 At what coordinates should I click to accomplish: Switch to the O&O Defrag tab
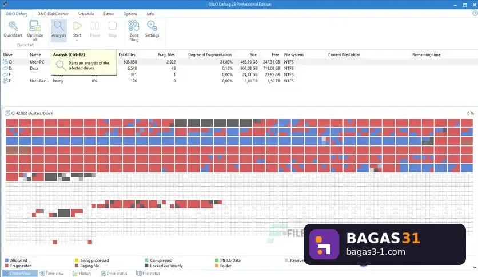[x=17, y=14]
